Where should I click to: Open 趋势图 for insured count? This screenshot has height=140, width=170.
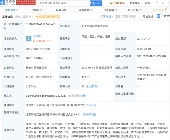[94, 86]
